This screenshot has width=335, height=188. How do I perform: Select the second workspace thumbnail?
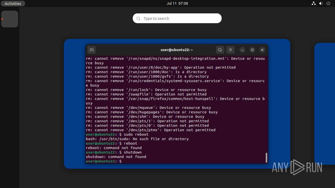point(325,104)
